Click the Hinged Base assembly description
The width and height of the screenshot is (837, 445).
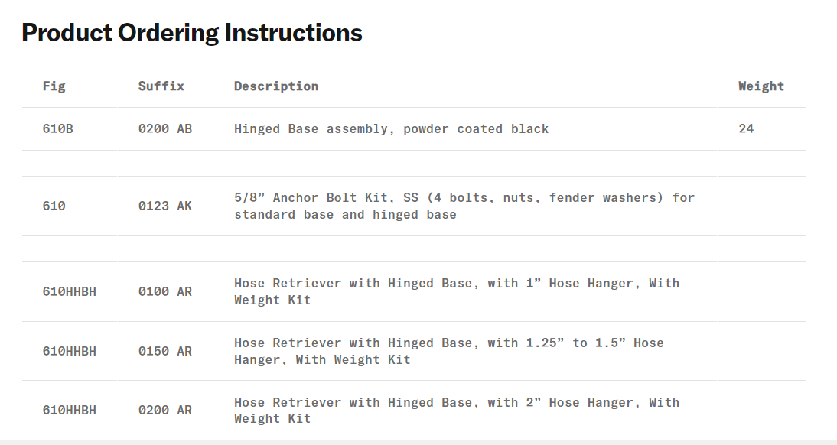392,129
